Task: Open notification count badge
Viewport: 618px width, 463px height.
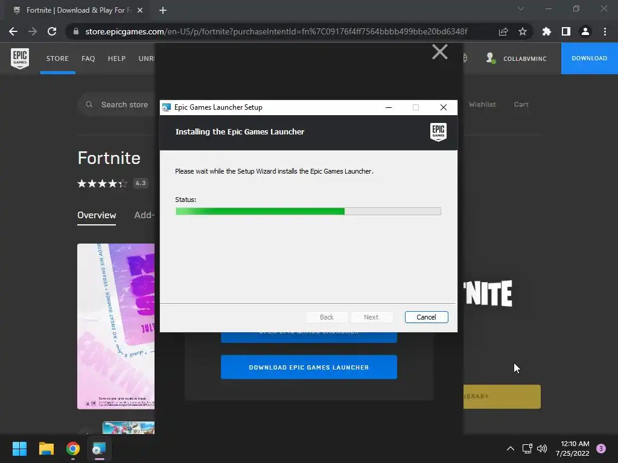Action: pos(601,449)
